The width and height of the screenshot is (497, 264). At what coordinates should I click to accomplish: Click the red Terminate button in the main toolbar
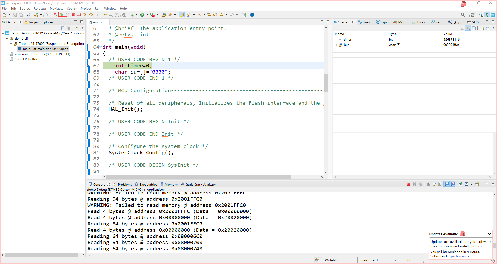[73, 15]
